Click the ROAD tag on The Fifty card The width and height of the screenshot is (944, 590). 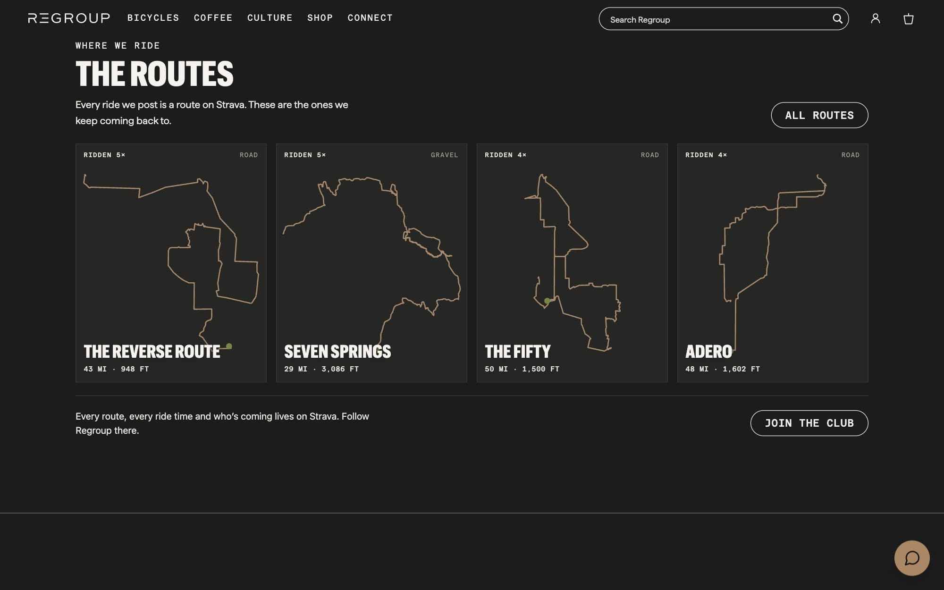649,155
